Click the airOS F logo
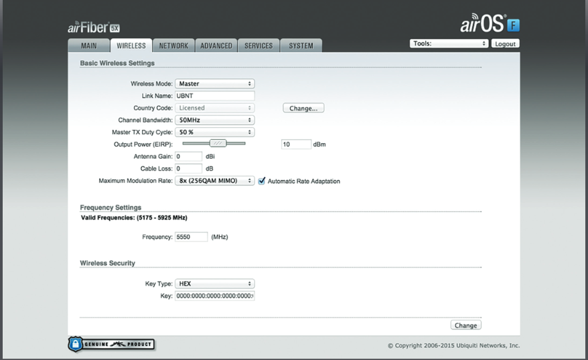588x360 pixels. pyautogui.click(x=490, y=23)
